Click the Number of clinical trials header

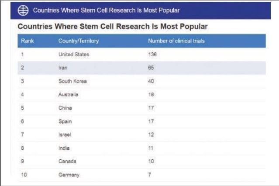(x=176, y=41)
